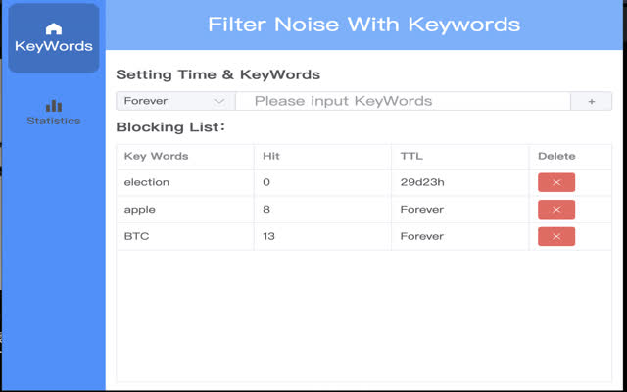Click the BTC hit count 13
Image resolution: width=627 pixels, height=392 pixels.
coord(268,236)
